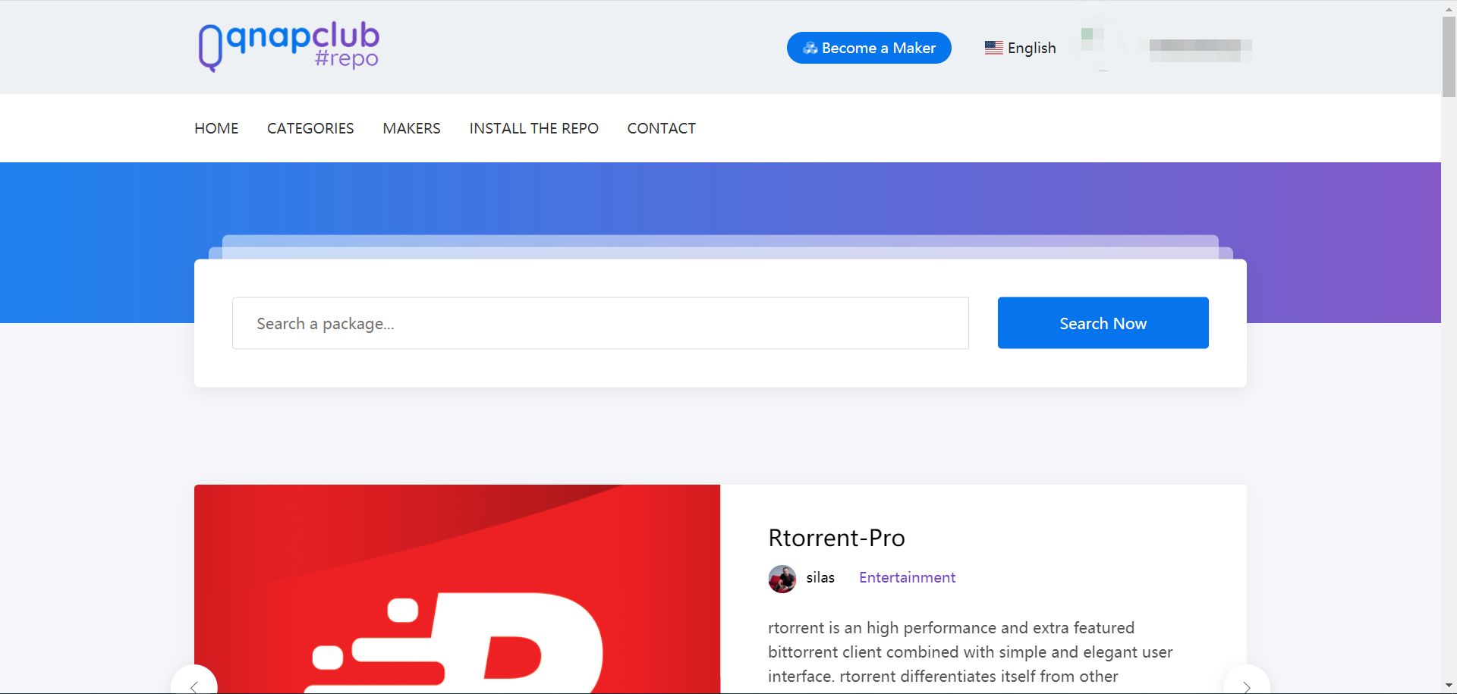Click the Search Now button
Viewport: 1457px width, 694px height.
pos(1103,323)
